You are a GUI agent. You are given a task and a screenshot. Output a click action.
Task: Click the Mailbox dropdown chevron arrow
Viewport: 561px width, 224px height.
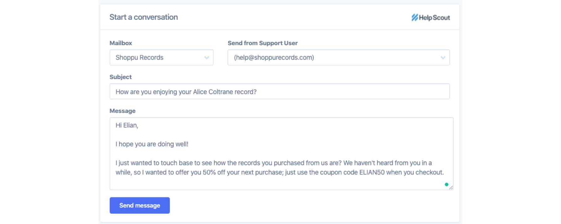click(207, 58)
